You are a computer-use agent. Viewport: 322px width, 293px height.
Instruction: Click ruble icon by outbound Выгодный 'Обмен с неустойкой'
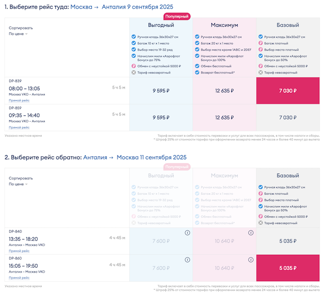[133, 66]
